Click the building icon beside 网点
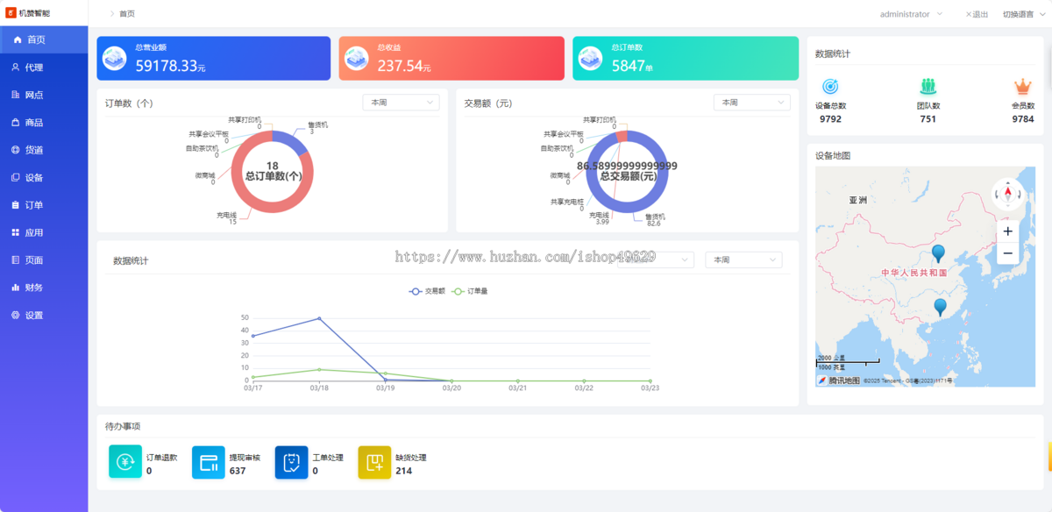Viewport: 1052px width, 512px height. [16, 95]
